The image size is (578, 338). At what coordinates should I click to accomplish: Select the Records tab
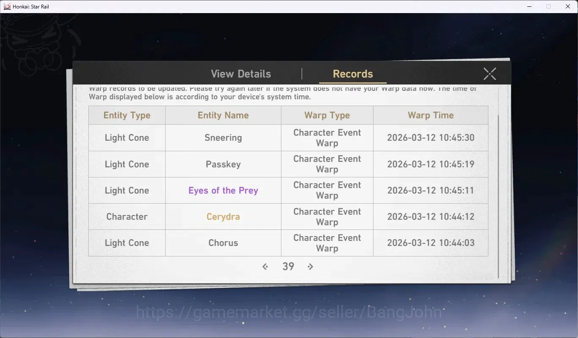coord(353,74)
